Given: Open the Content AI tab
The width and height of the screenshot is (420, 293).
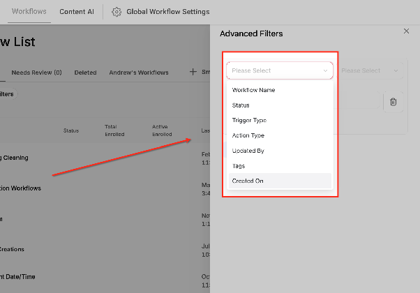Looking at the screenshot, I should (x=77, y=12).
